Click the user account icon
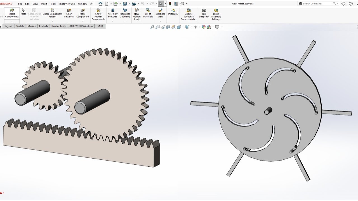This screenshot has width=358, height=201. [x=343, y=4]
